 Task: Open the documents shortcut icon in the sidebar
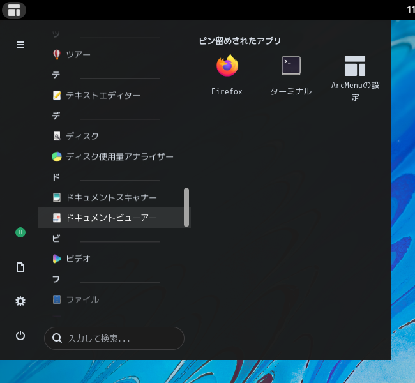[20, 267]
